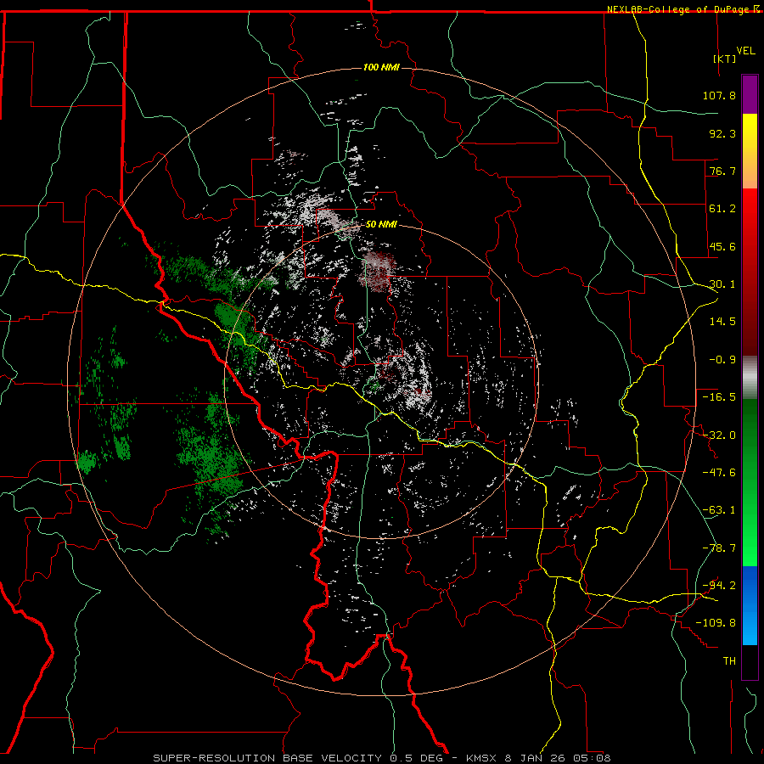Click the VEL legend title
This screenshot has width=764, height=764.
746,51
